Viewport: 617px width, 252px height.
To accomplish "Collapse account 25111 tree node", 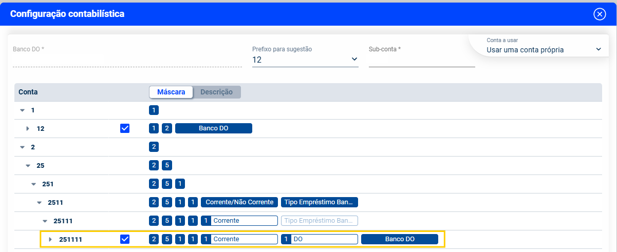I will pos(45,221).
